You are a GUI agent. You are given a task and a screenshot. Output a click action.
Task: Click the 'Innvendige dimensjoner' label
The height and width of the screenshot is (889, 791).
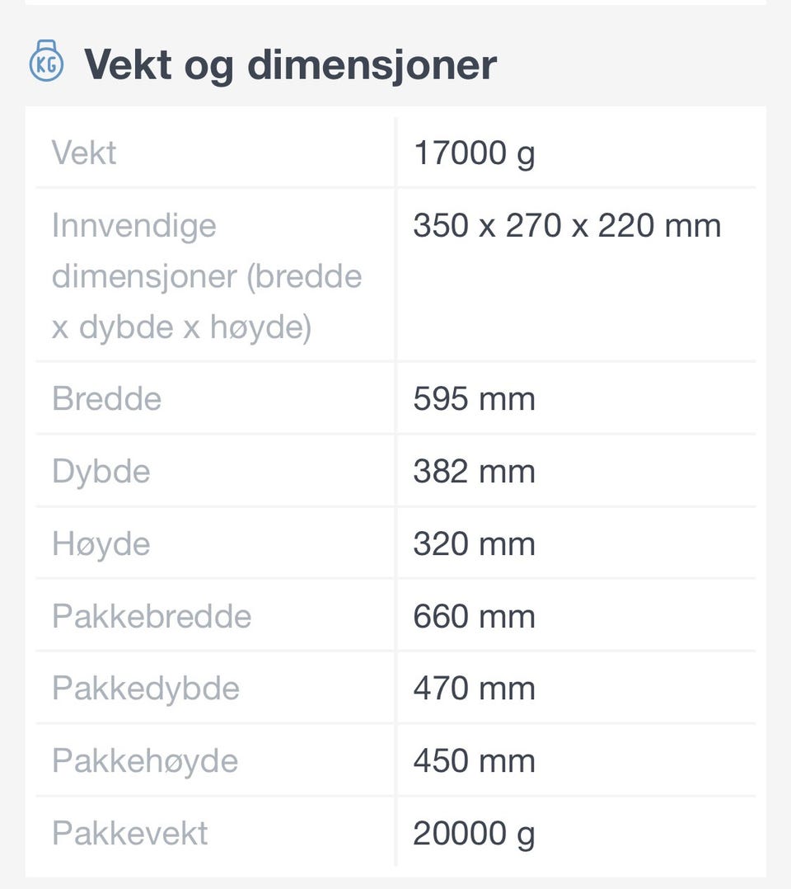click(207, 276)
